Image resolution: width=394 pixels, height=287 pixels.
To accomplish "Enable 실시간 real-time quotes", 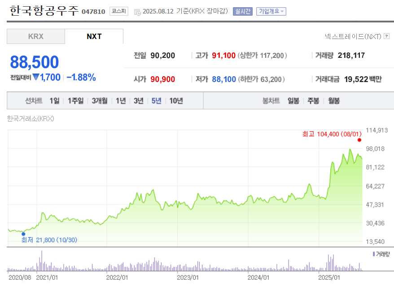I will pos(242,11).
